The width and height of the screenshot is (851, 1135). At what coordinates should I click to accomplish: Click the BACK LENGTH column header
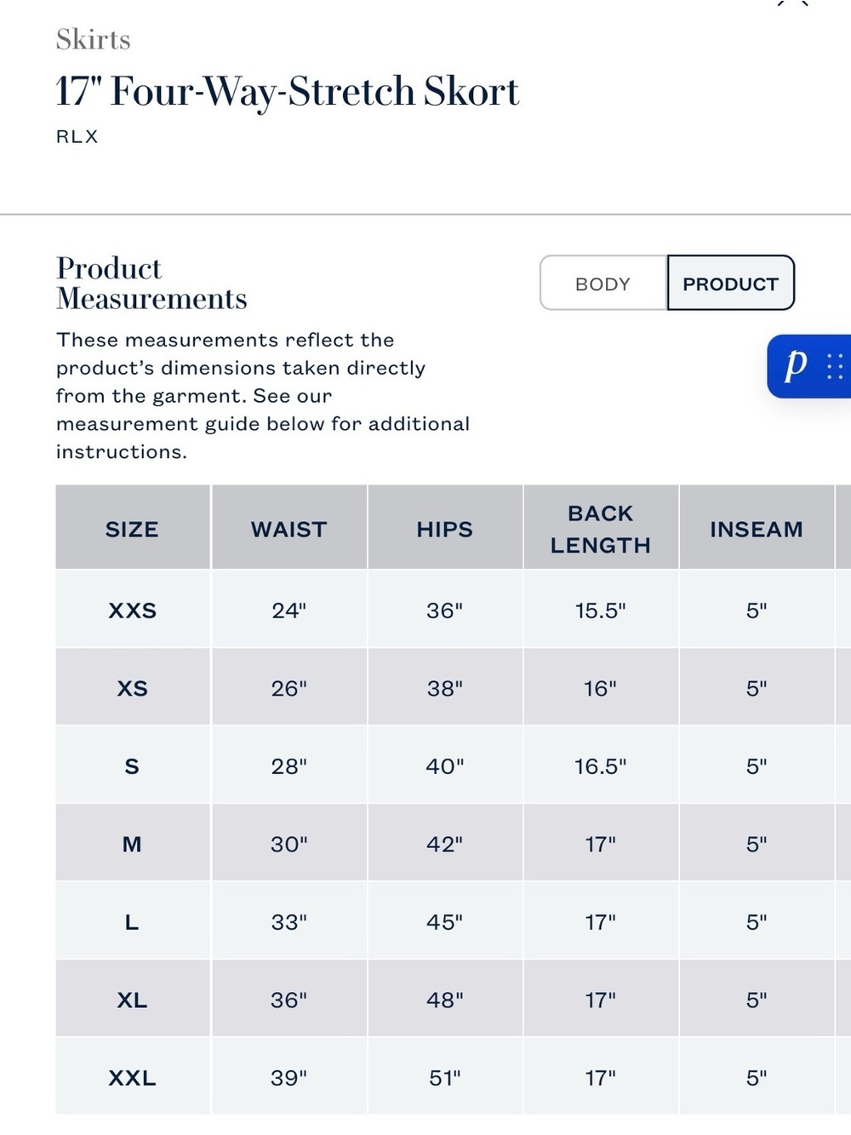[x=601, y=529]
